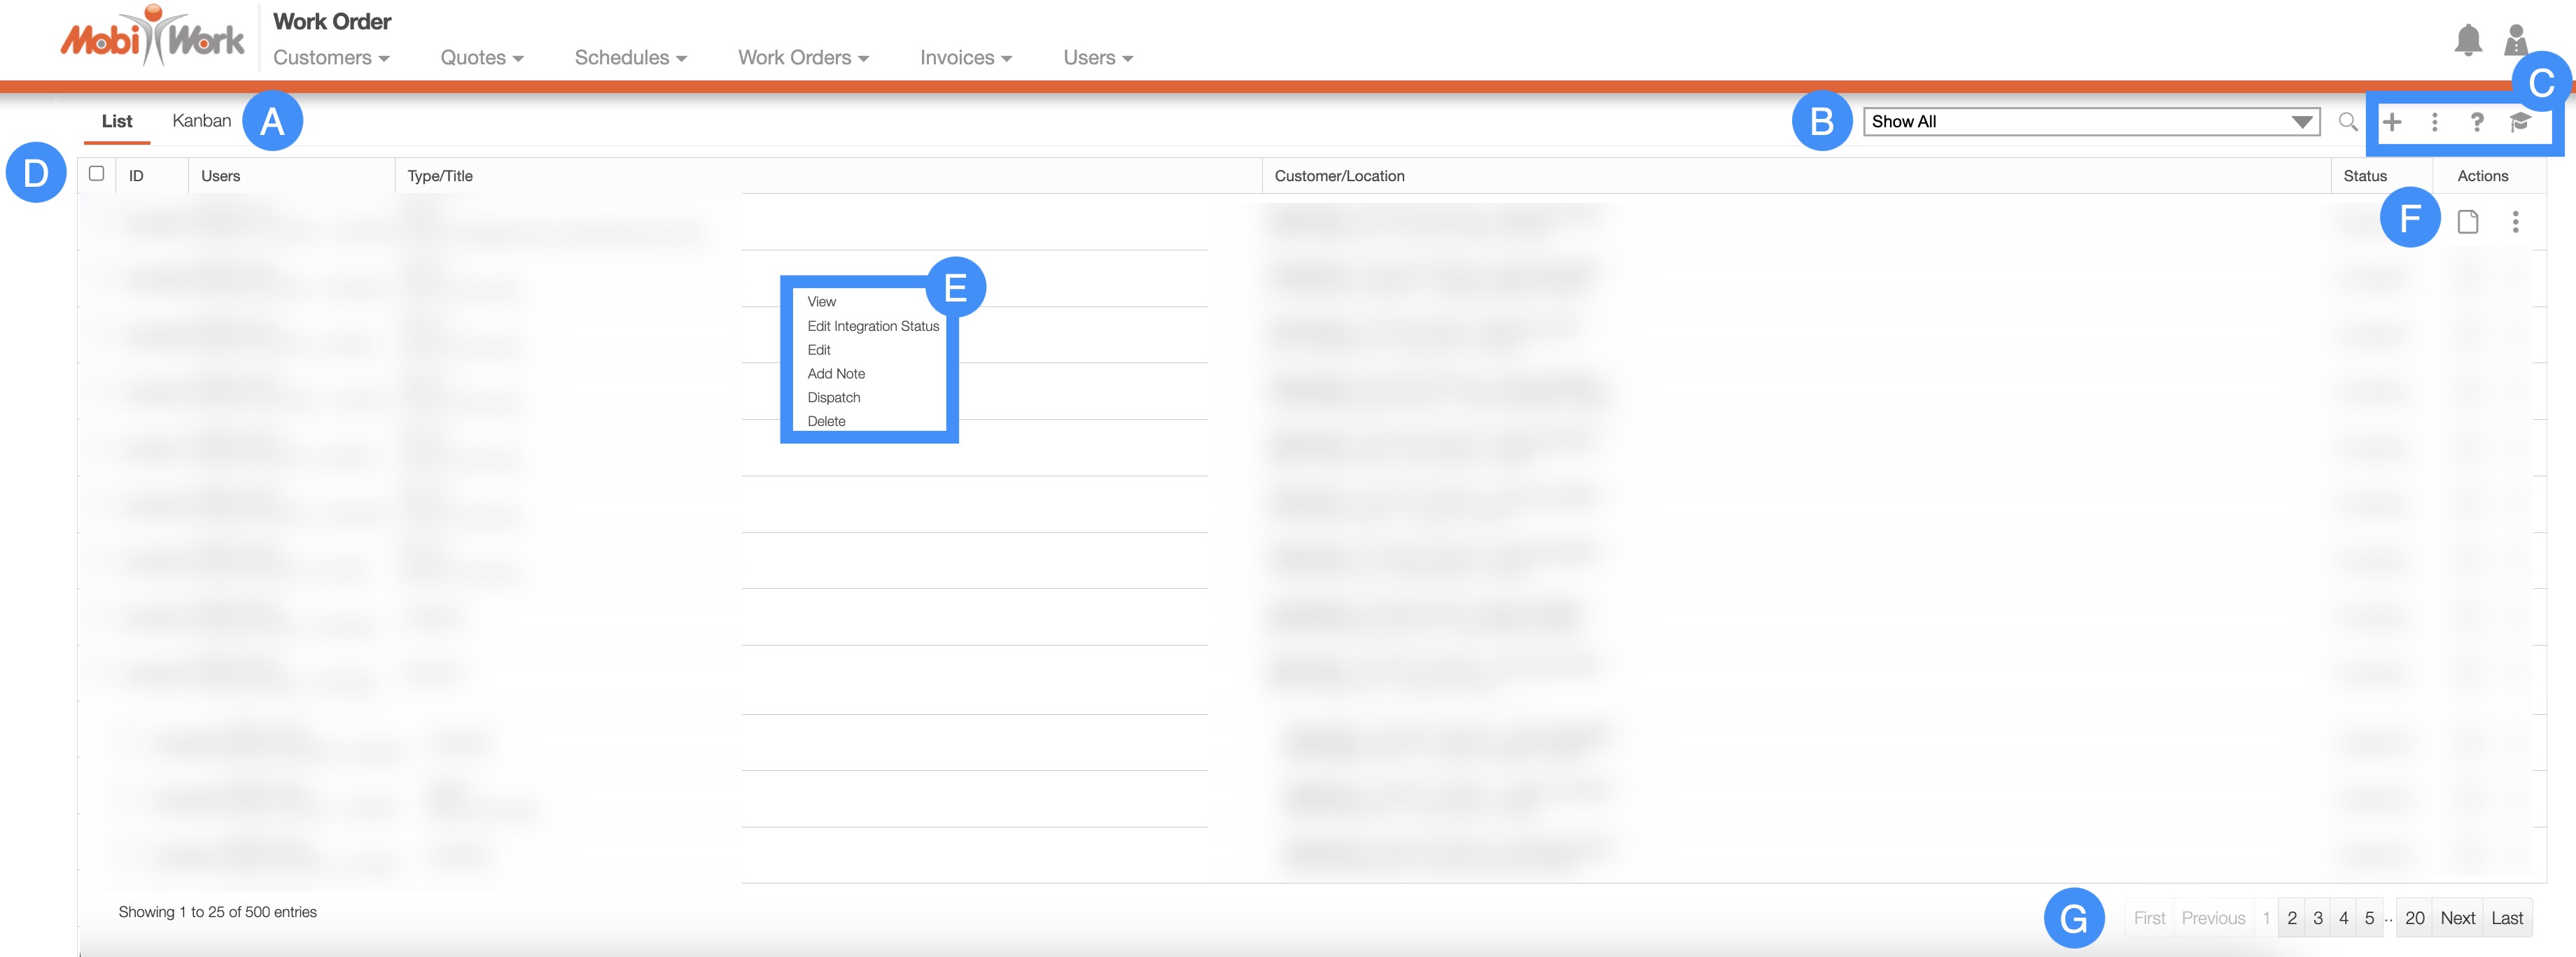Go to page 20 in pagination

pyautogui.click(x=2414, y=918)
